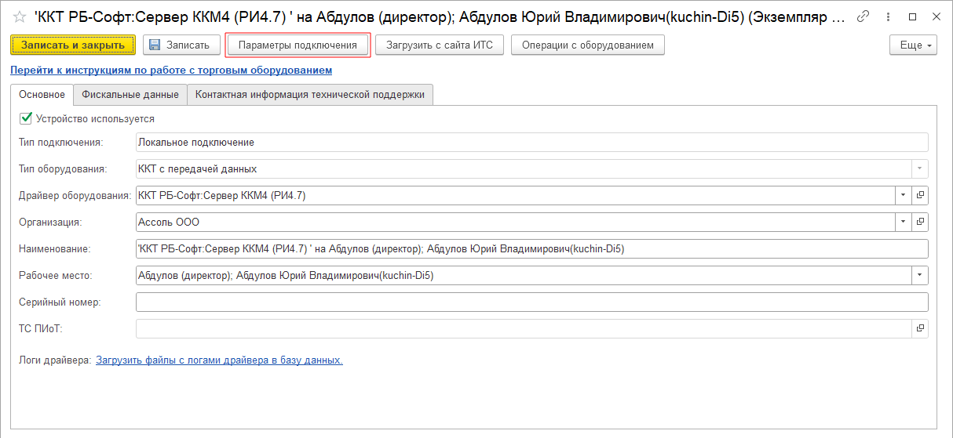Open Организация item form icon
953x438 pixels.
coord(920,222)
